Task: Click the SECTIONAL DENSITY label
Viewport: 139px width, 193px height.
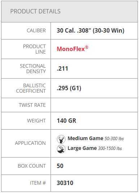Action: [33, 69]
